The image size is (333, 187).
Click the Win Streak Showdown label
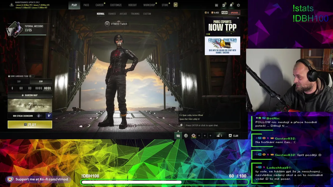(23, 116)
